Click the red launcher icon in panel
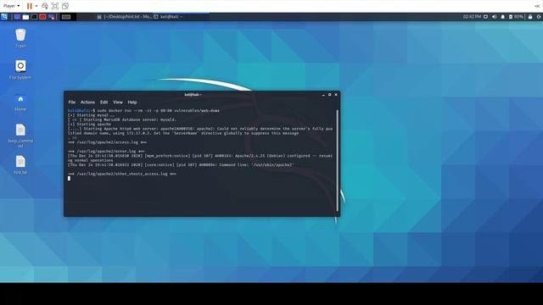The image size is (543, 305). click(42, 17)
